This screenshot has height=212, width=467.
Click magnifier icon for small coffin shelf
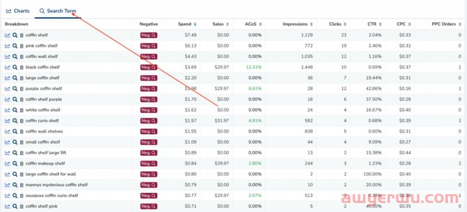tap(15, 142)
